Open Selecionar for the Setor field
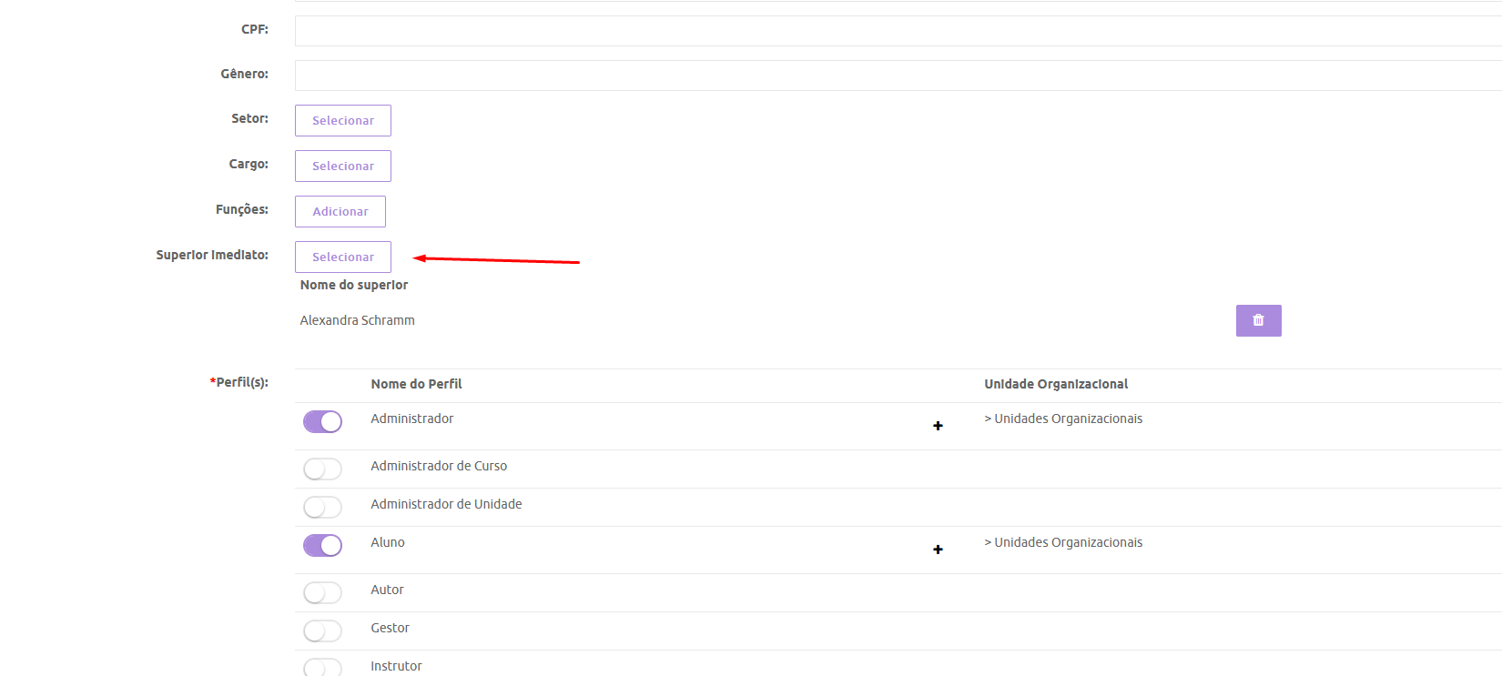The width and height of the screenshot is (1502, 676). [342, 121]
